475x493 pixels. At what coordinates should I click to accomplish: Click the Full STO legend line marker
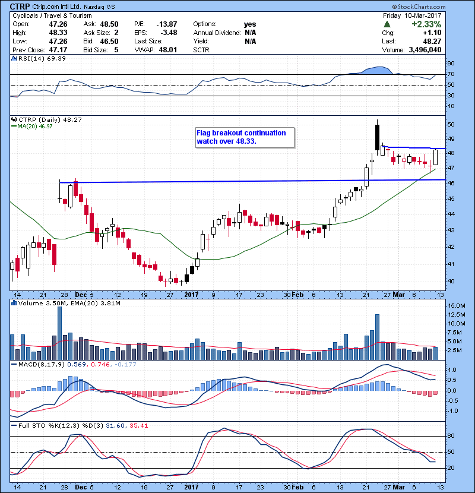14,426
